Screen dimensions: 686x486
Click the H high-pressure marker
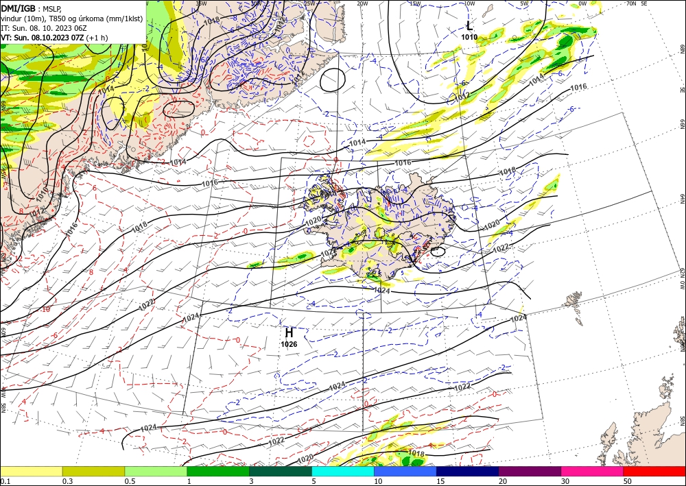pos(289,333)
